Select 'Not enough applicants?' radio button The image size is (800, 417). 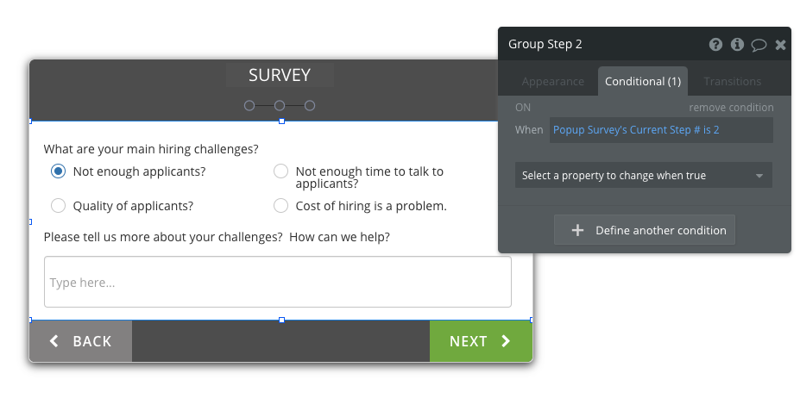(x=58, y=171)
